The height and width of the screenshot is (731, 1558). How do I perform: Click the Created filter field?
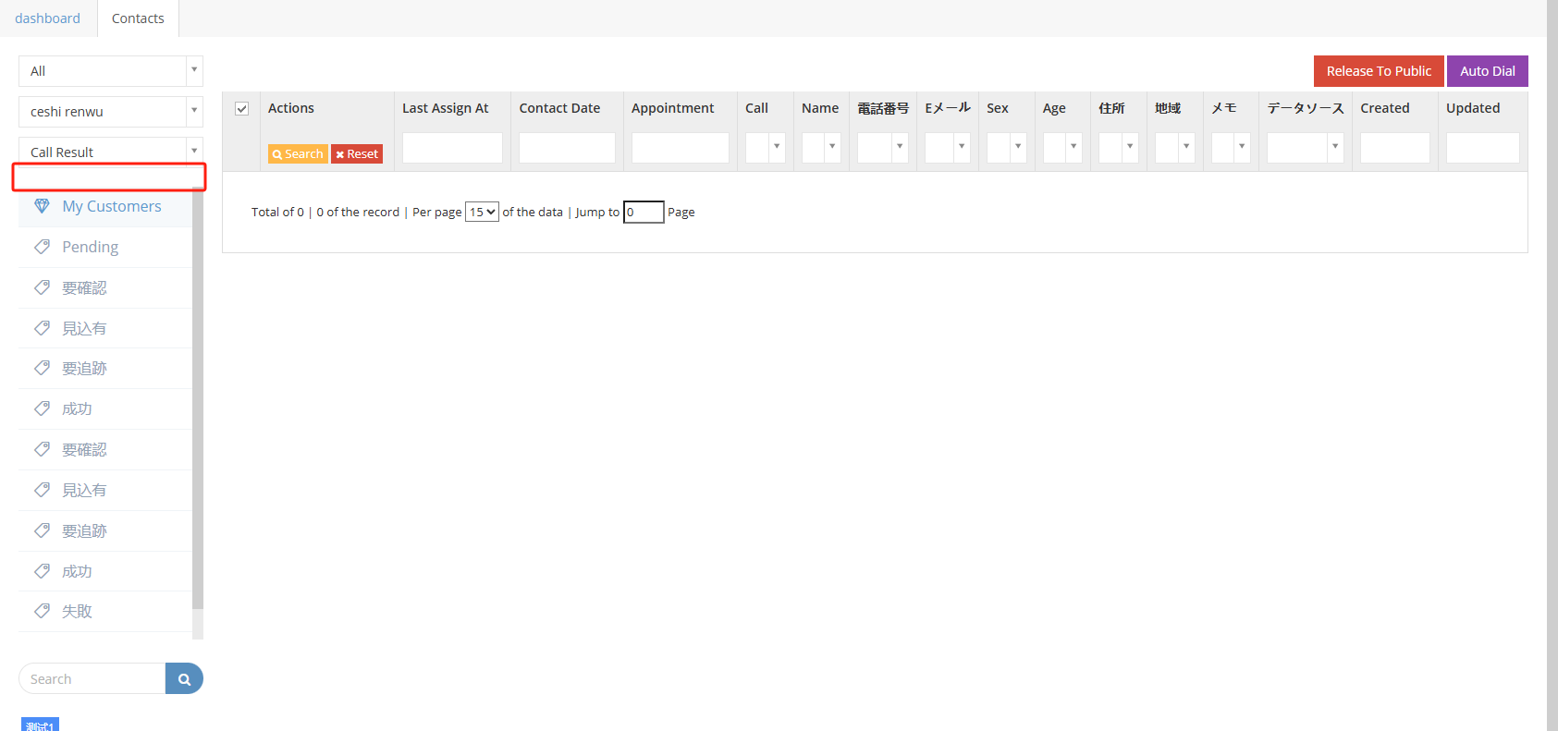pos(1395,148)
